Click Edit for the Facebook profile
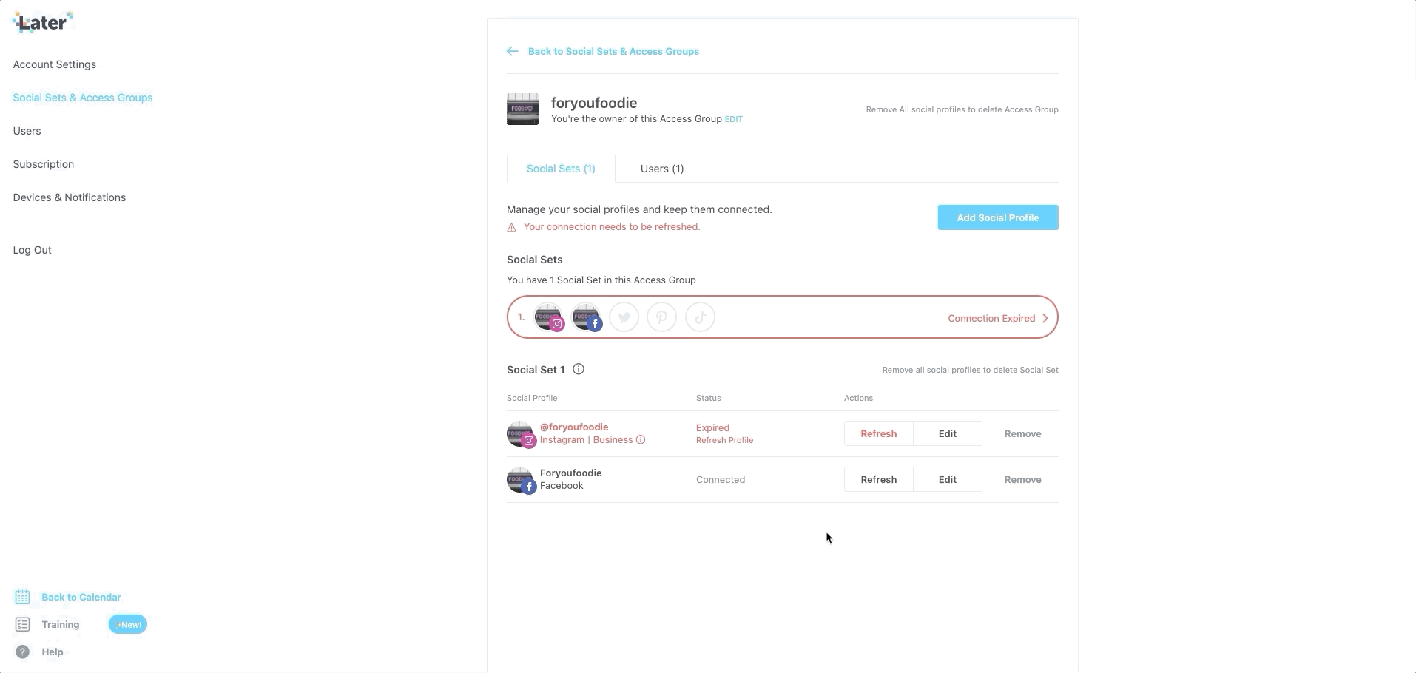The height and width of the screenshot is (673, 1416). point(948,479)
